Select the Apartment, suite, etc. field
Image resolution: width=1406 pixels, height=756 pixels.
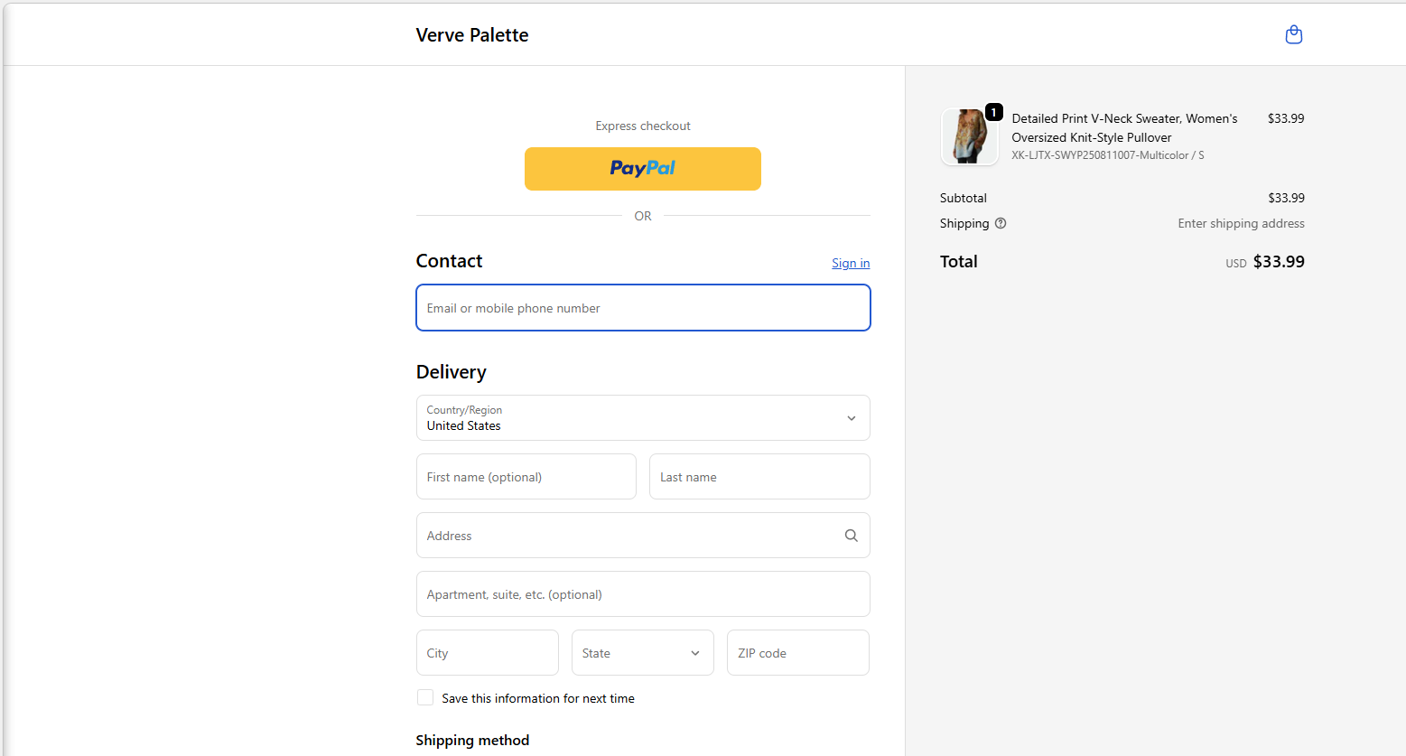642,594
